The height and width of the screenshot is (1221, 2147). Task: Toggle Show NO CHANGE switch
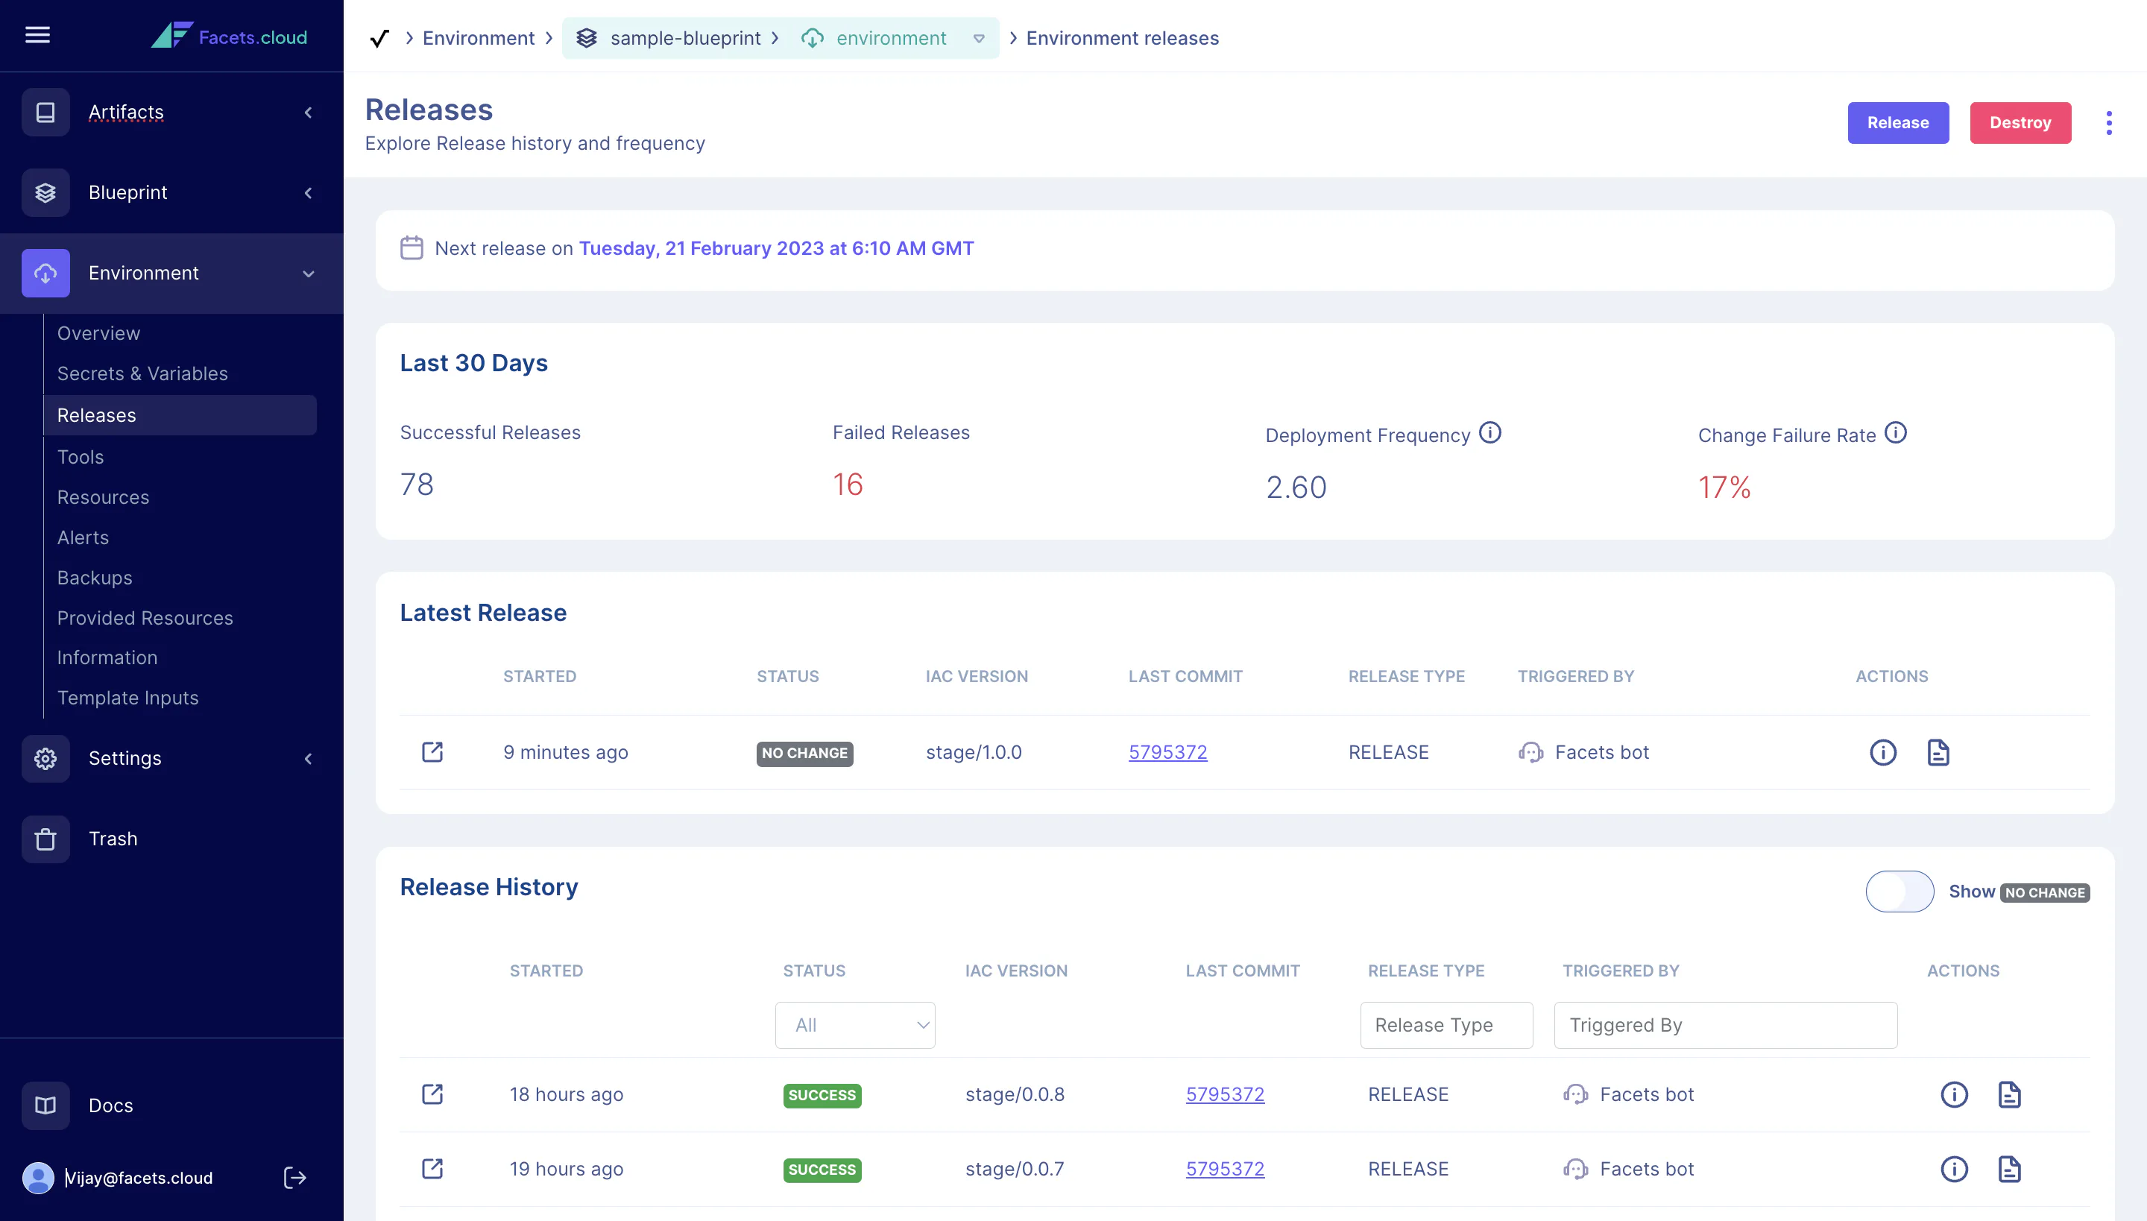coord(1899,892)
